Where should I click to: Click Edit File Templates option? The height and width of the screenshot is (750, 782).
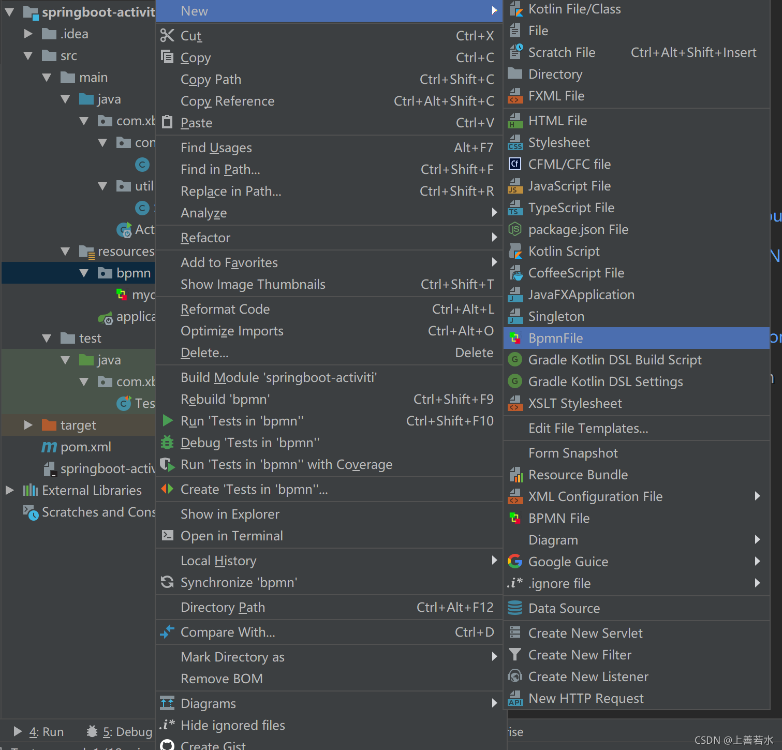[x=587, y=428]
